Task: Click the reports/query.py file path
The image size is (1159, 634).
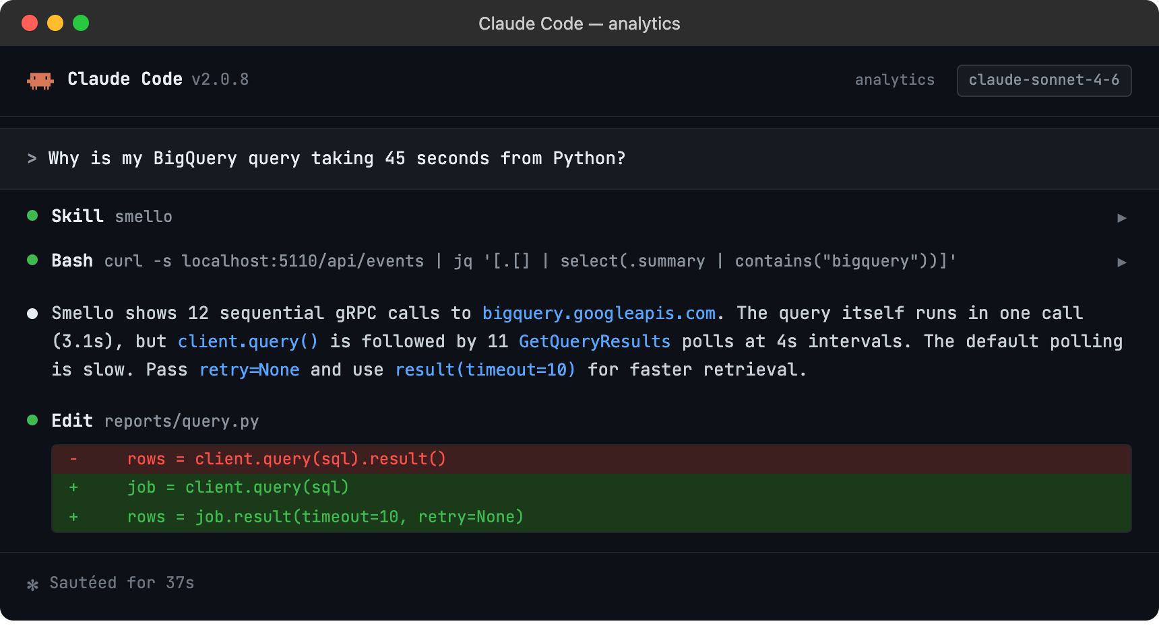Action: click(181, 421)
